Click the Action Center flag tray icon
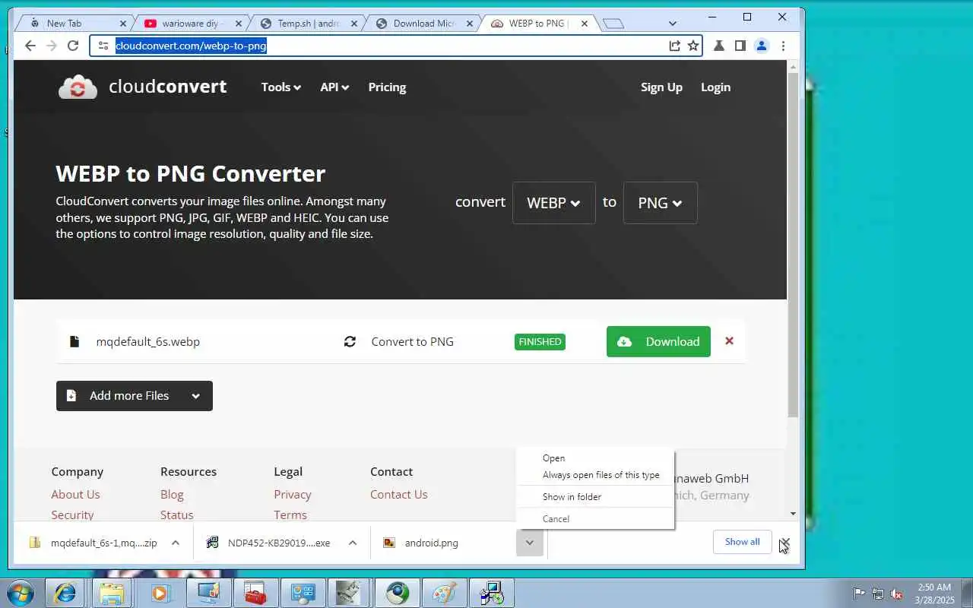This screenshot has width=973, height=608. coord(859,594)
